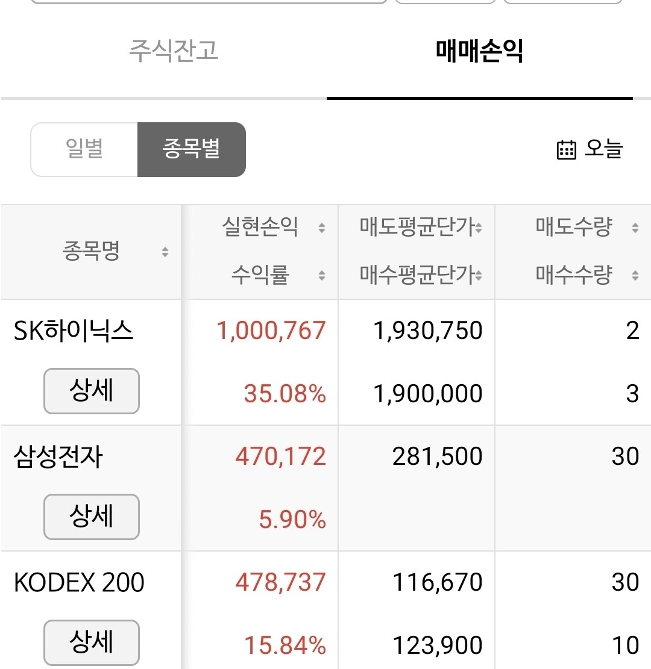The image size is (651, 669).
Task: Select the 종목별 view toggle
Action: point(191,149)
